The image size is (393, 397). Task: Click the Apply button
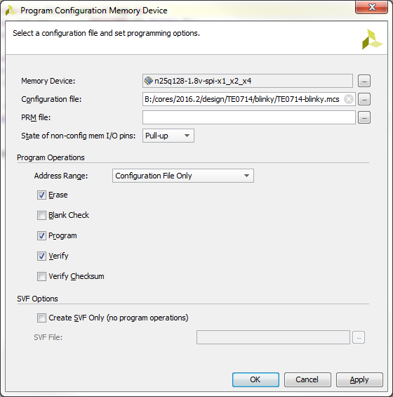click(x=359, y=379)
